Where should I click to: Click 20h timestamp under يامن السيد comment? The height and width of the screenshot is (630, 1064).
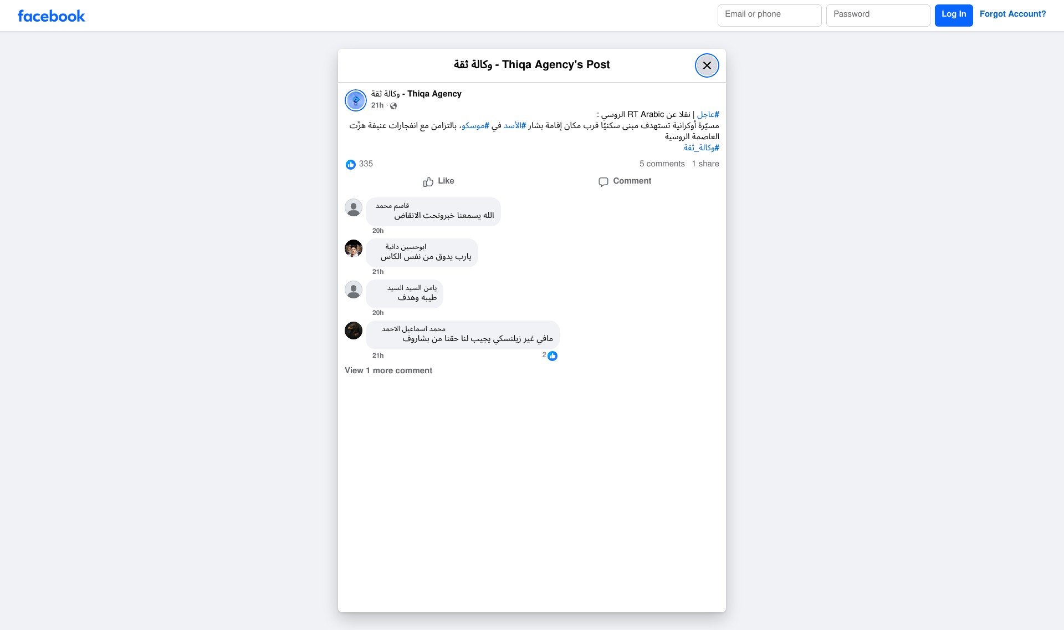pyautogui.click(x=378, y=313)
